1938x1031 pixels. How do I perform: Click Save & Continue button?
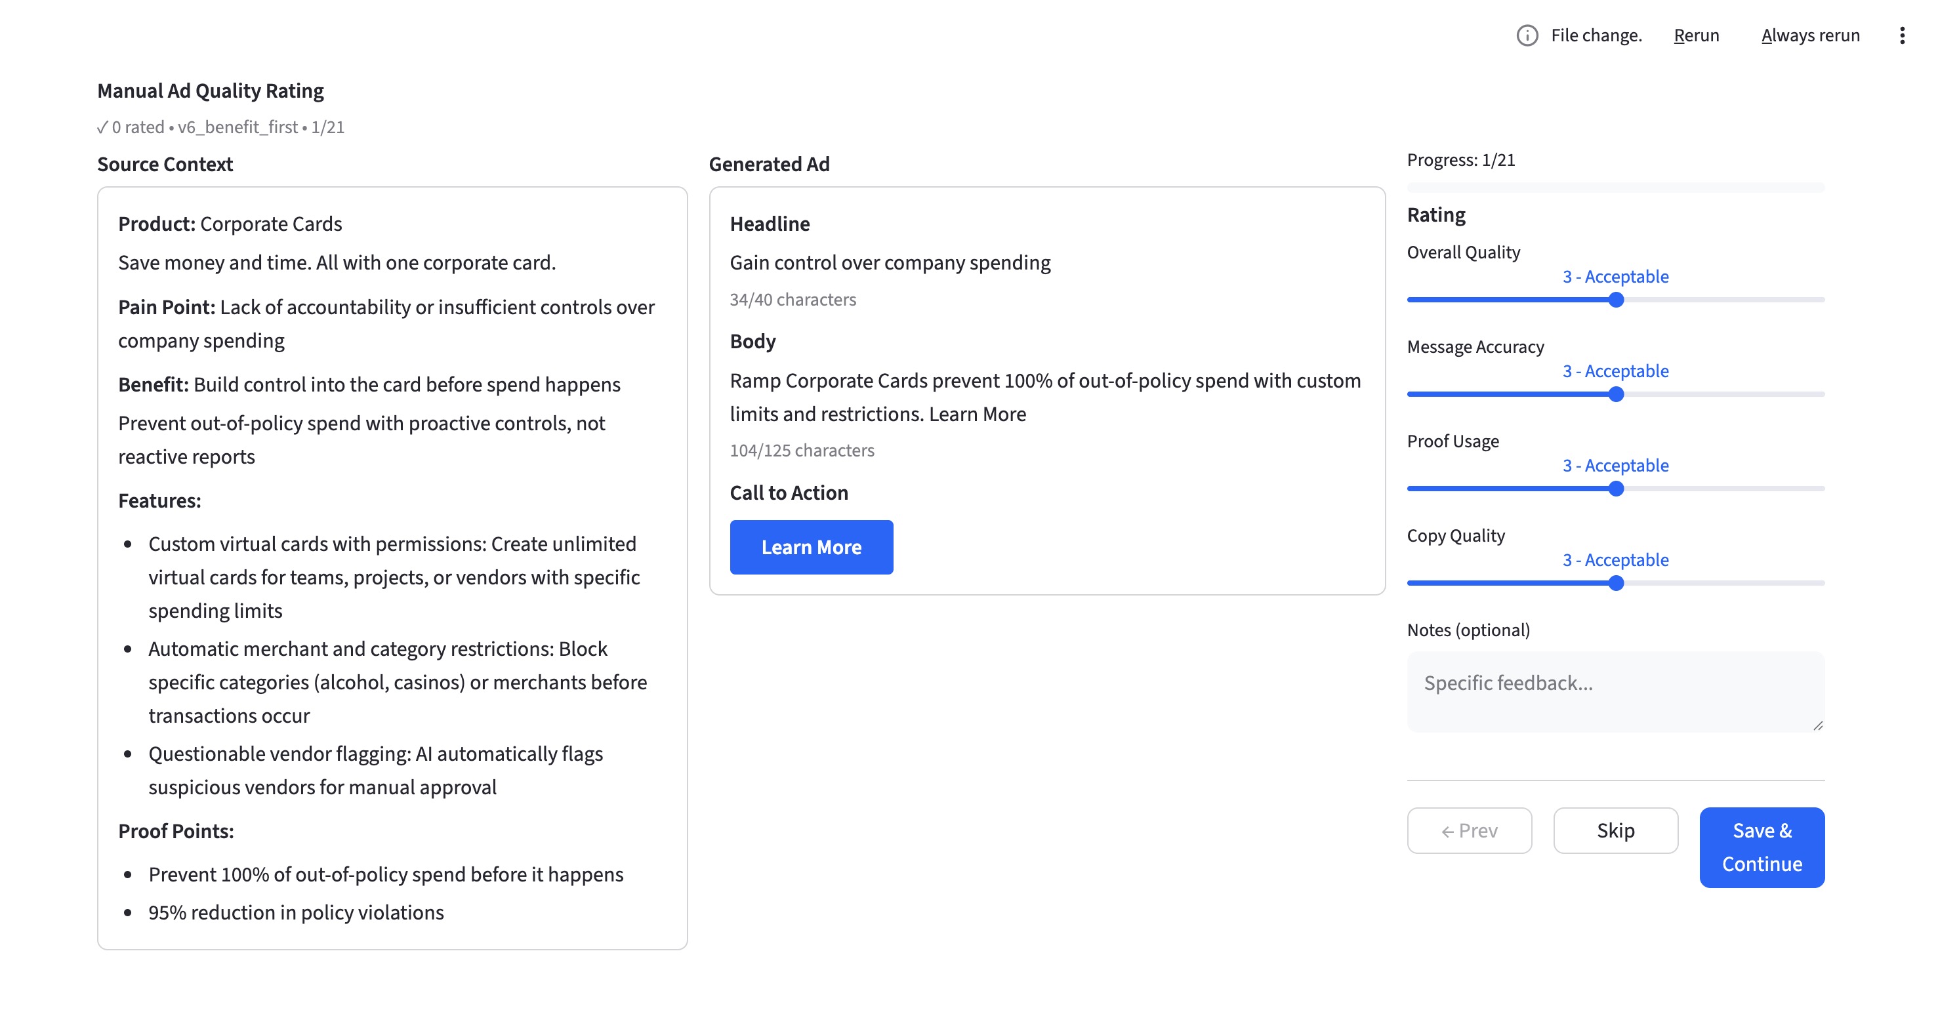[1762, 847]
